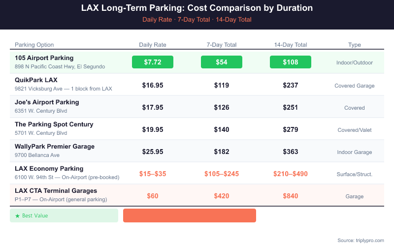Click the green $54 seven-day total badge

pos(222,62)
